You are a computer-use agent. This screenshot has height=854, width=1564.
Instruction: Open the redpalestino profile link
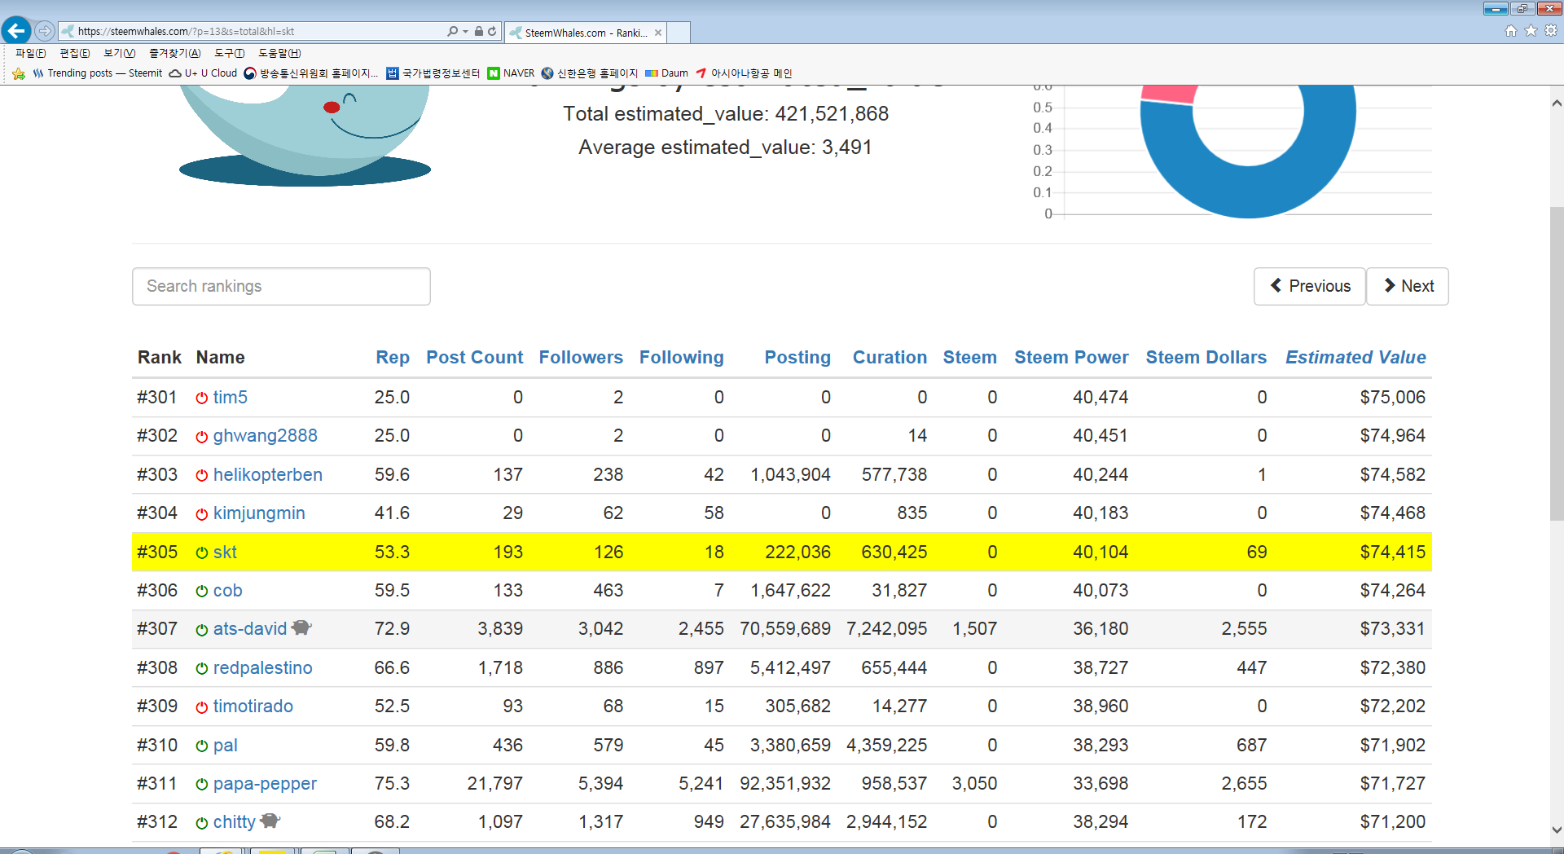tap(262, 668)
